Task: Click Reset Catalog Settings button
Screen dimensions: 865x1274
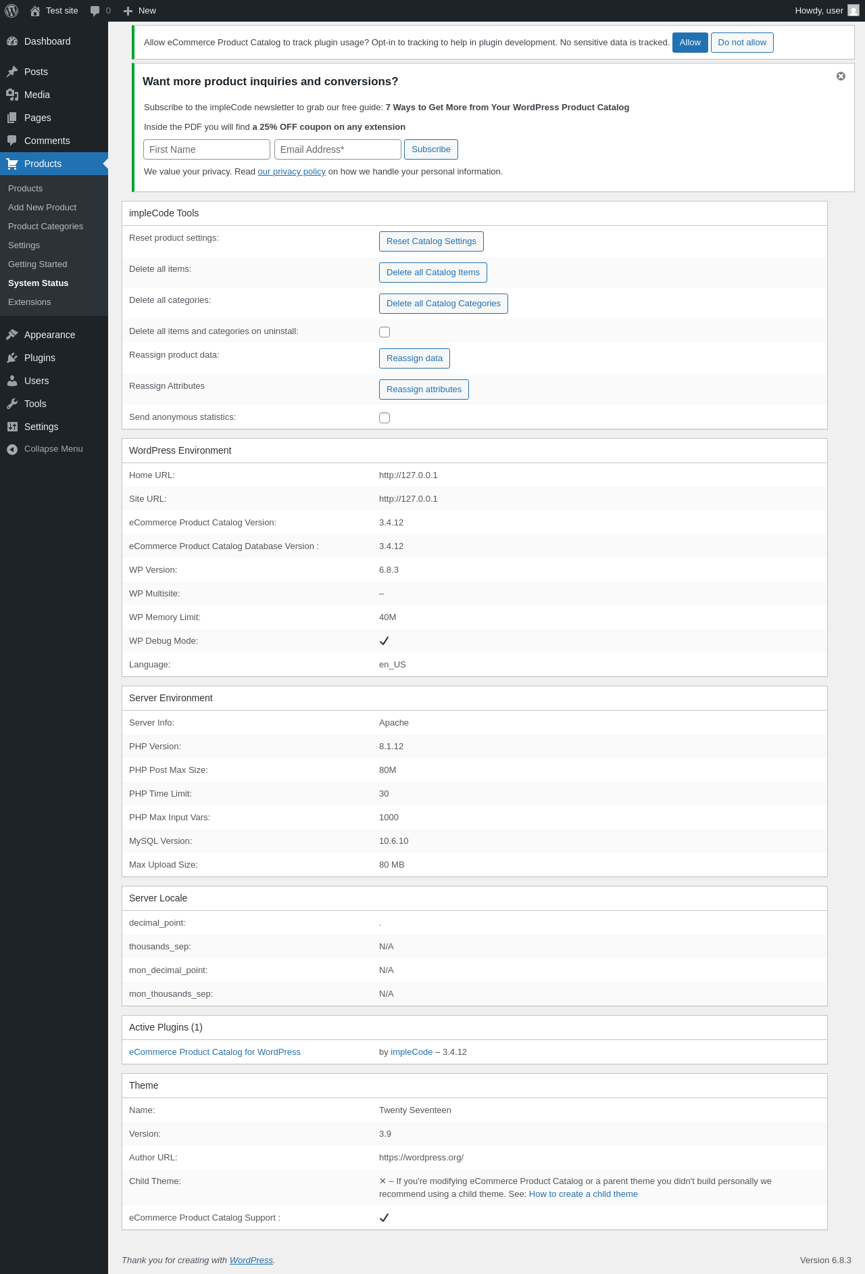Action: click(431, 241)
